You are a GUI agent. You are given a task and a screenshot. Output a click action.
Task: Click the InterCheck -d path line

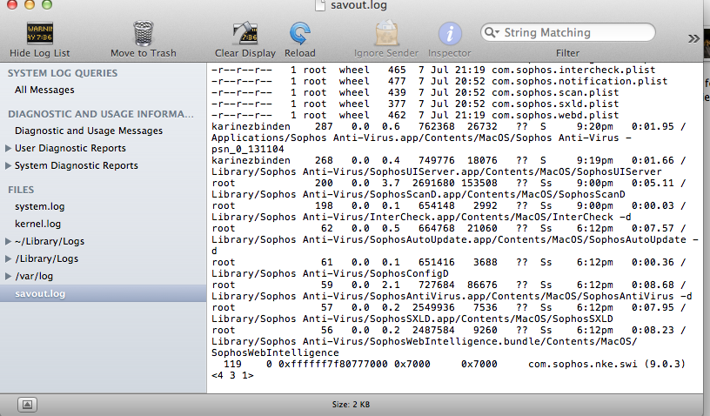pyautogui.click(x=421, y=217)
